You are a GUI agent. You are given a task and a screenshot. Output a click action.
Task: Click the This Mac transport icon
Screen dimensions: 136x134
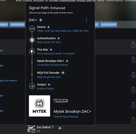pos(32,51)
